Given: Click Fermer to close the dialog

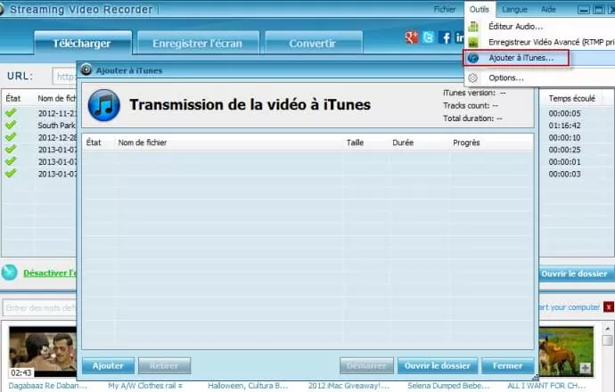Looking at the screenshot, I should click(x=507, y=366).
